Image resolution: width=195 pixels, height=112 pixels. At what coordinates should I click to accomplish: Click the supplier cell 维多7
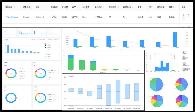click(x=64, y=17)
